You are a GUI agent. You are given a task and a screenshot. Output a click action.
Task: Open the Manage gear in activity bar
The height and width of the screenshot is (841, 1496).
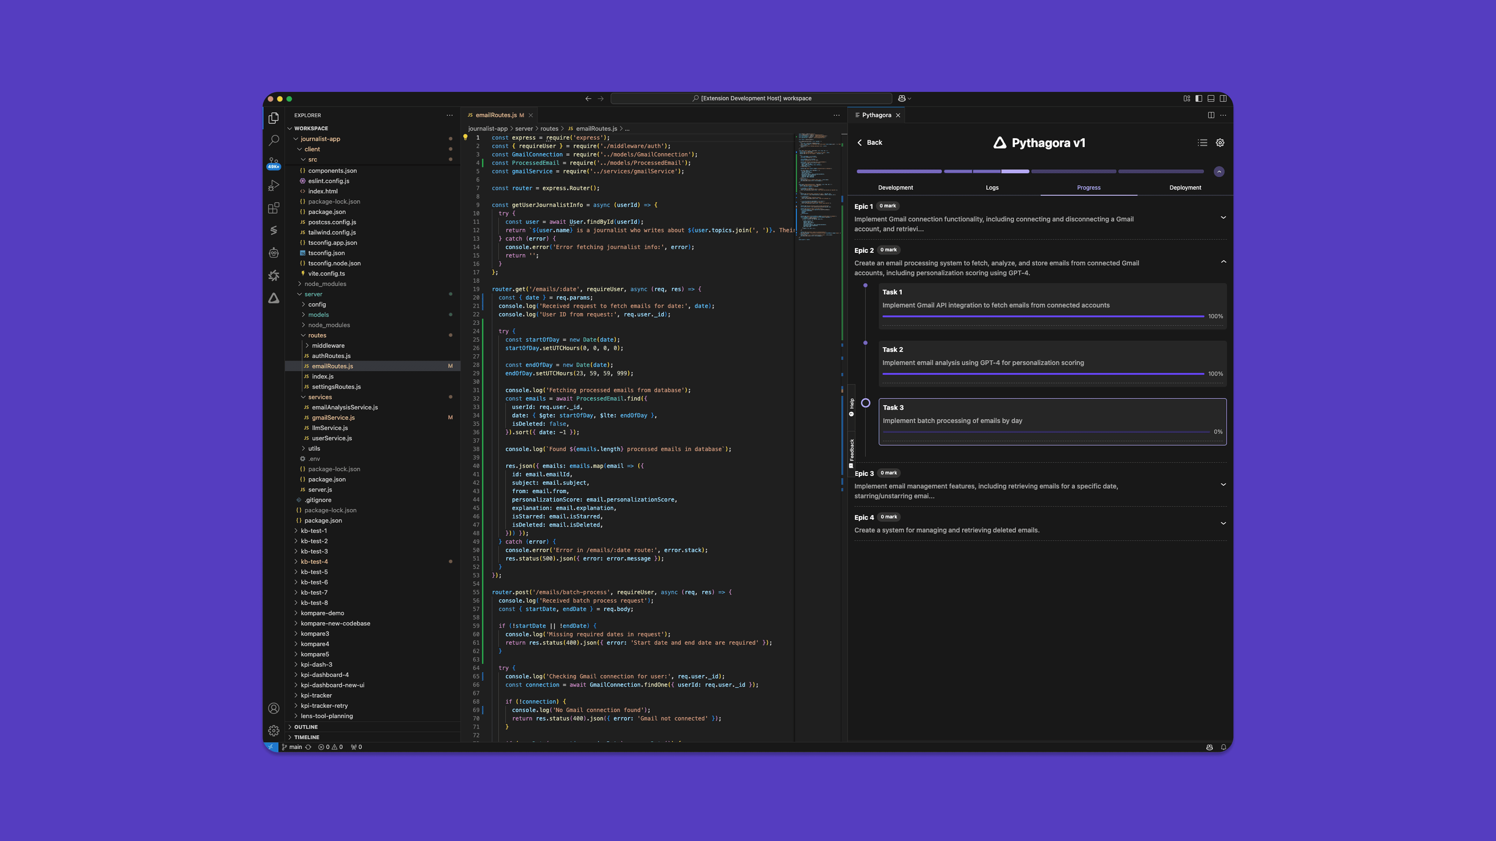[x=273, y=731]
